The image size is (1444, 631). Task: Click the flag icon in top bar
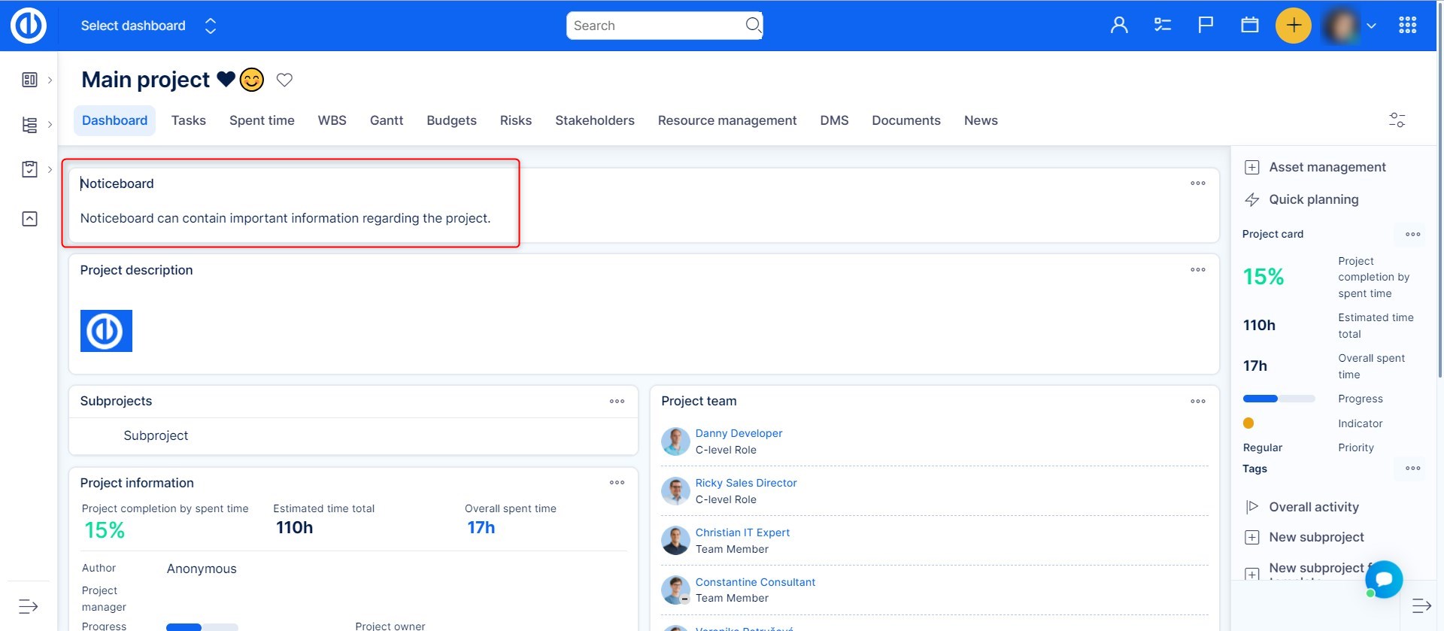pos(1206,26)
